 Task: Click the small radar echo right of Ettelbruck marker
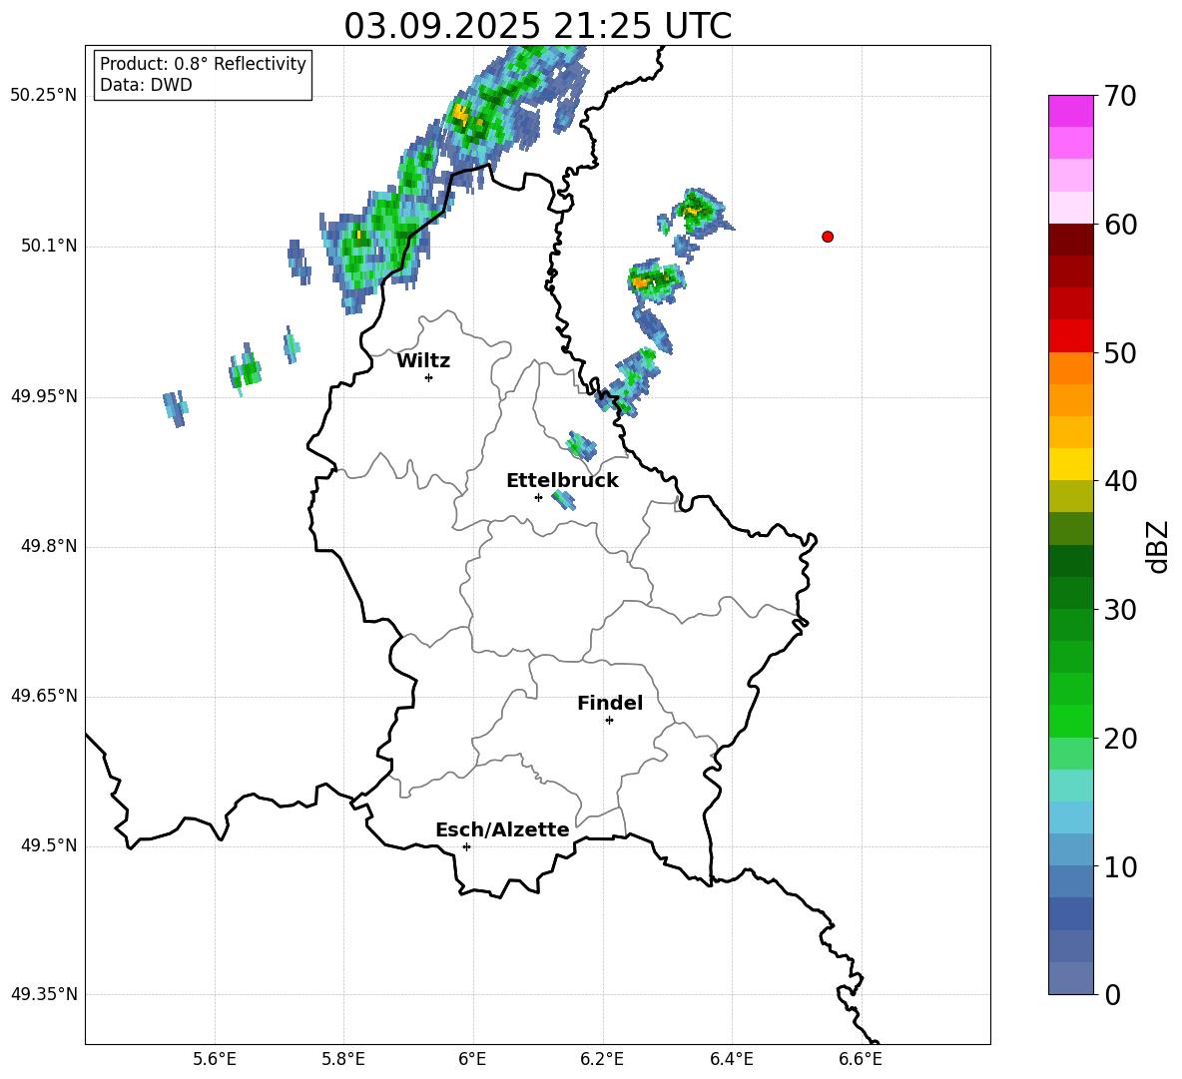[x=563, y=499]
